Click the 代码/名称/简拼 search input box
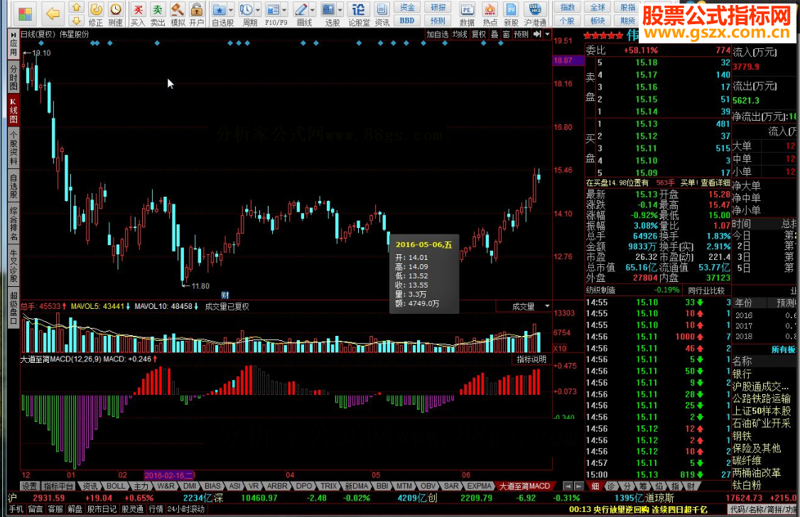This screenshot has height=517, width=800. click(763, 509)
